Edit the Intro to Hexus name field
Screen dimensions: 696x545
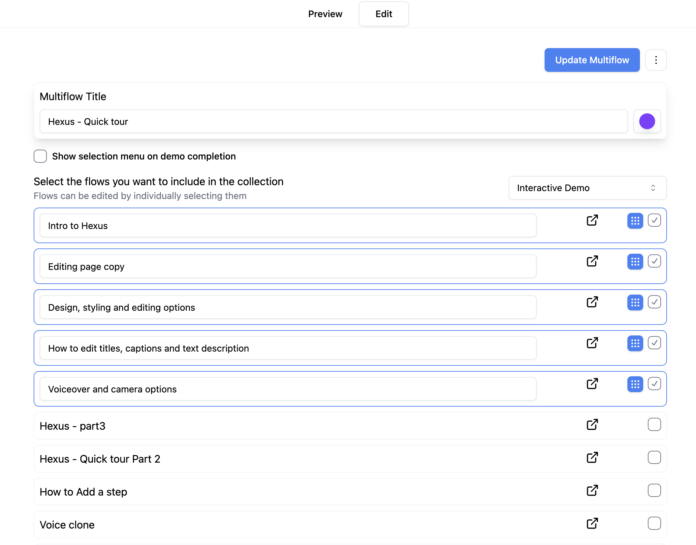(288, 226)
